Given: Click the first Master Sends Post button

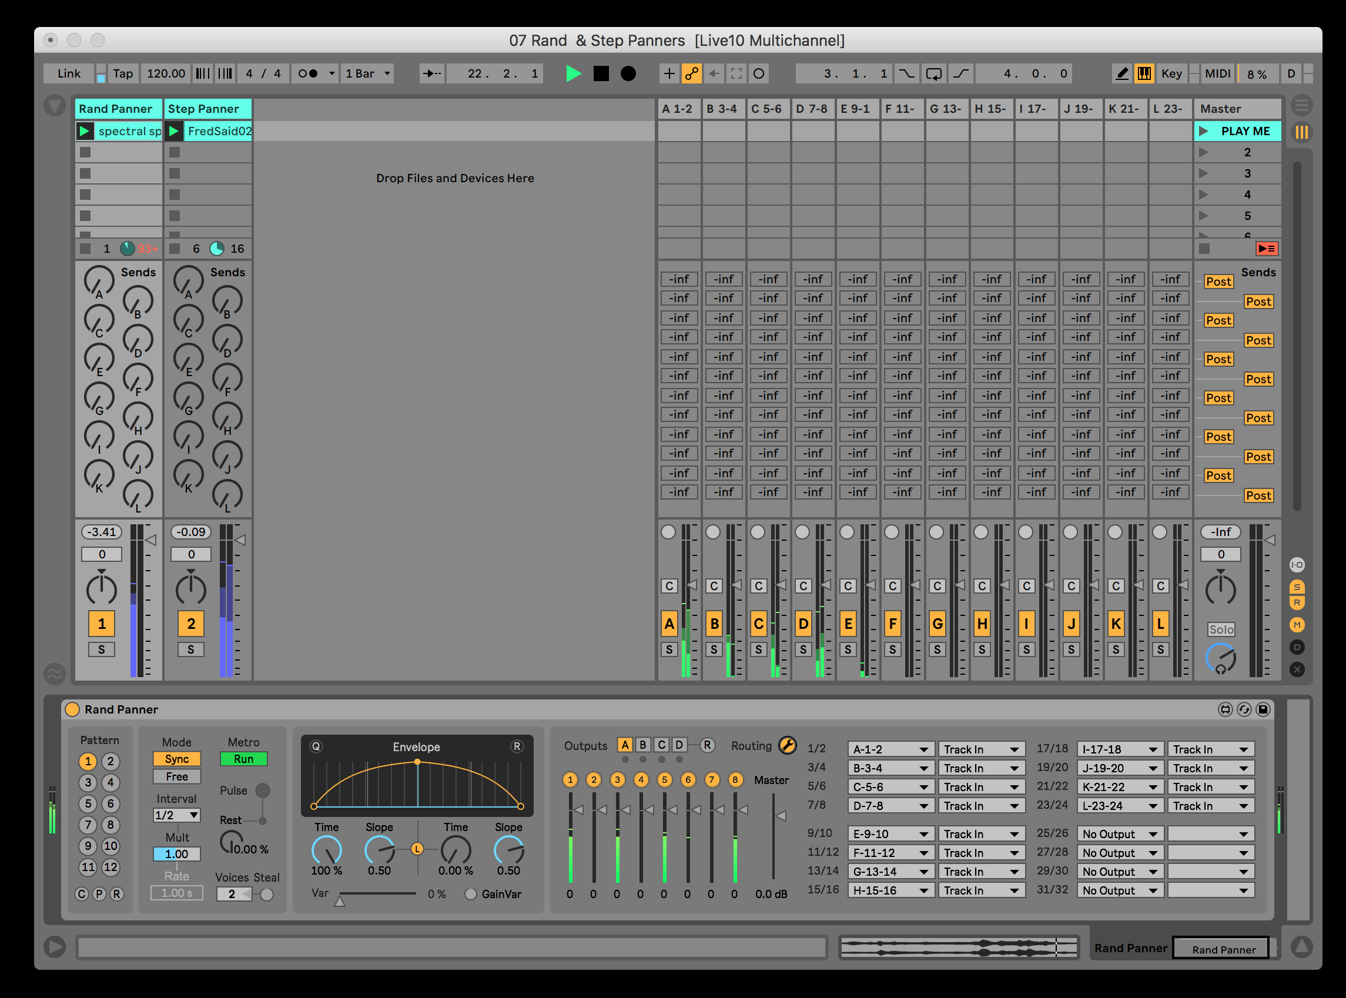Looking at the screenshot, I should [1218, 282].
